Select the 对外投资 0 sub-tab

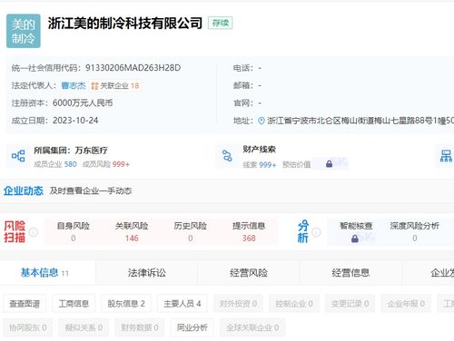(238, 304)
